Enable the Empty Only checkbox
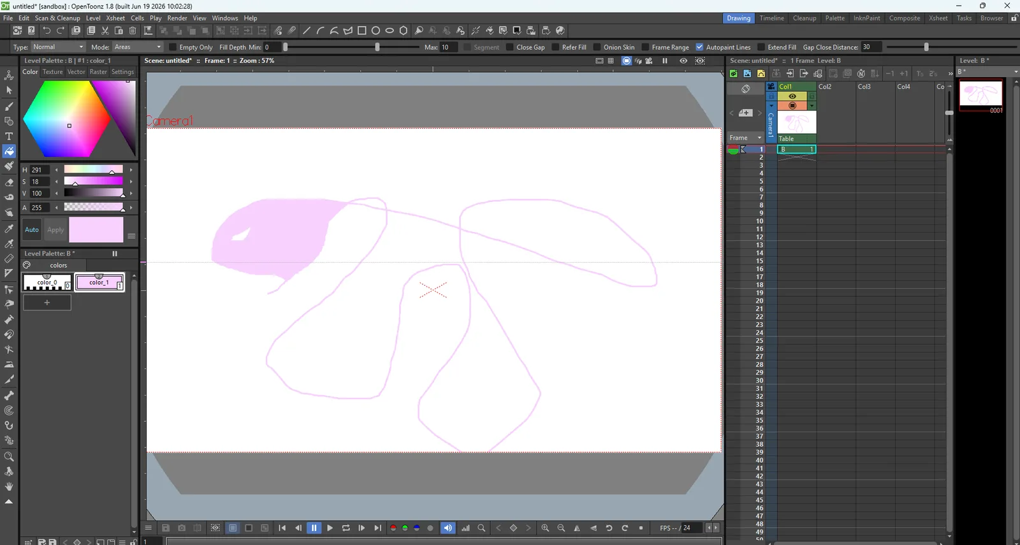 click(173, 47)
